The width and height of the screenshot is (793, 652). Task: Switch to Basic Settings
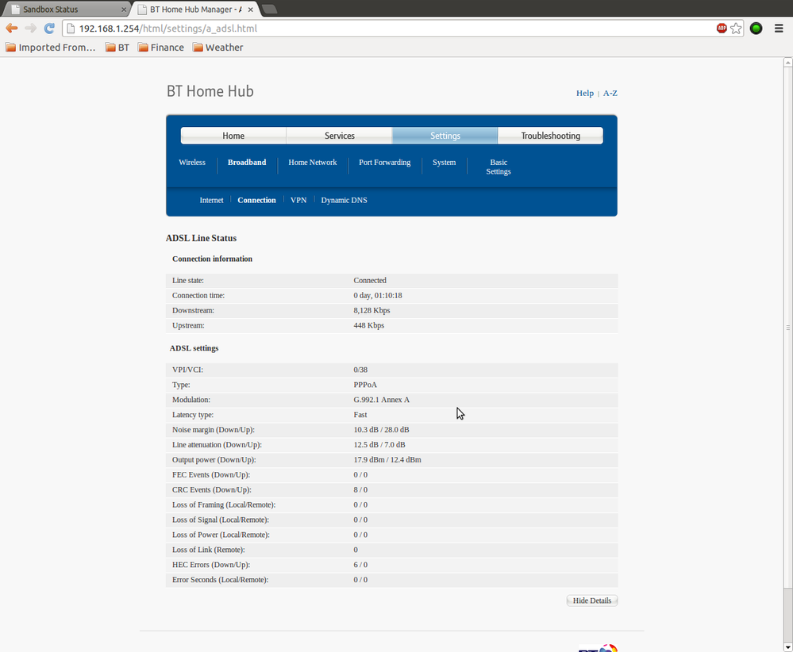[x=499, y=167]
